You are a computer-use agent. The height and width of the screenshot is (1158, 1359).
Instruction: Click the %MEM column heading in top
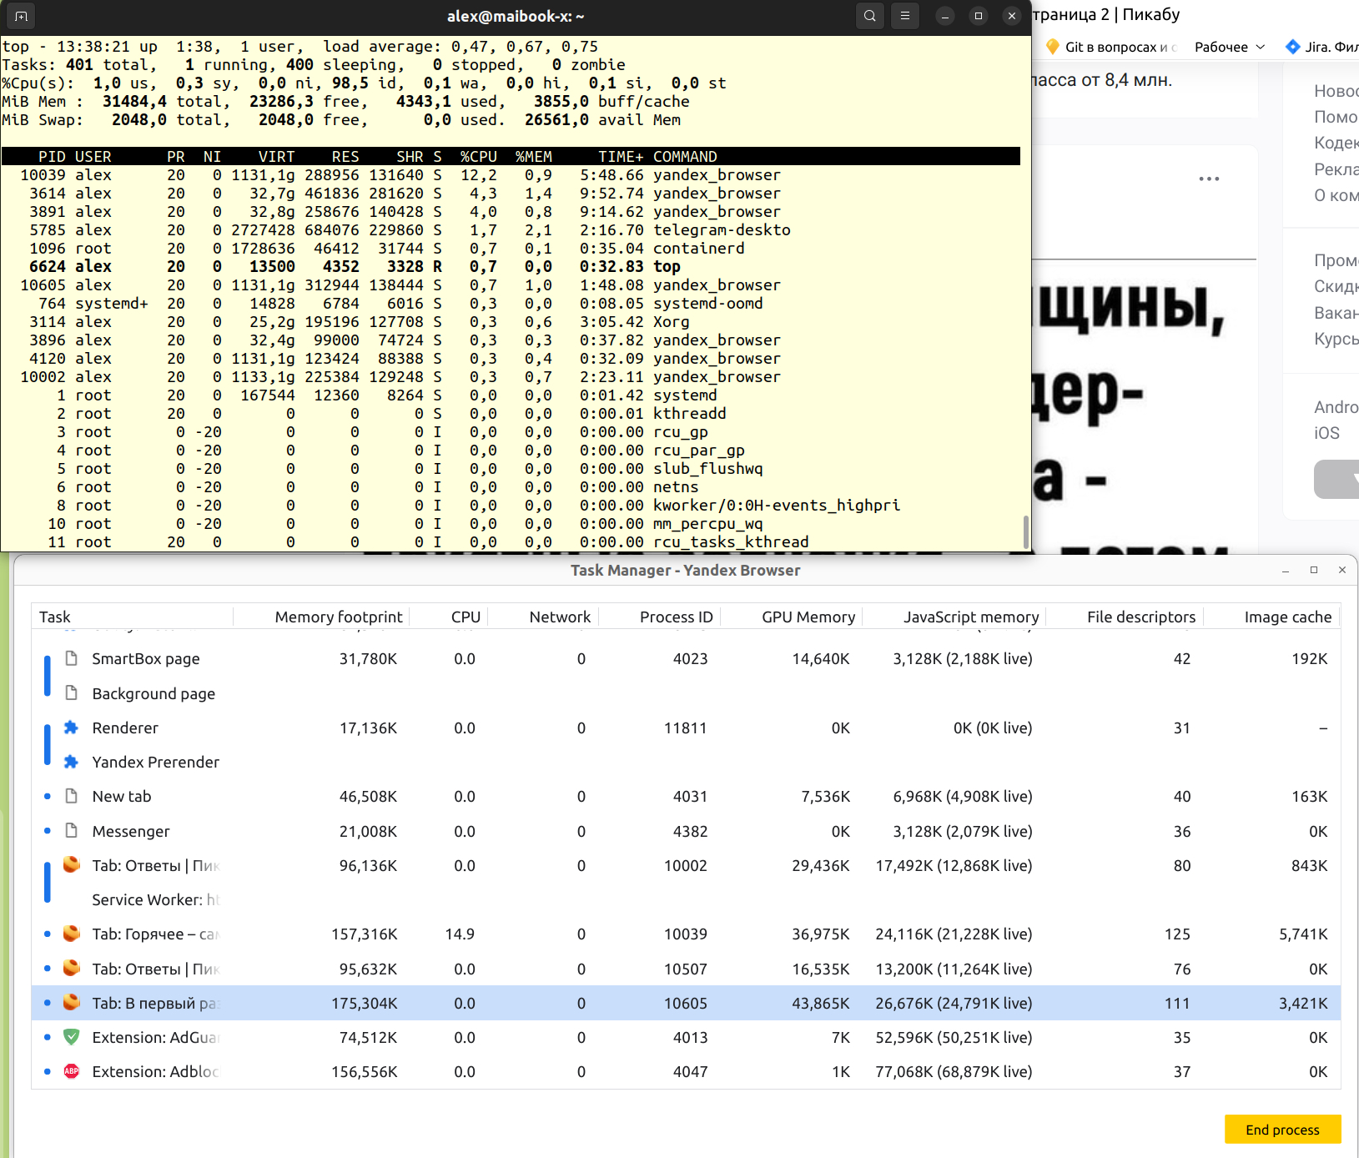(x=534, y=156)
